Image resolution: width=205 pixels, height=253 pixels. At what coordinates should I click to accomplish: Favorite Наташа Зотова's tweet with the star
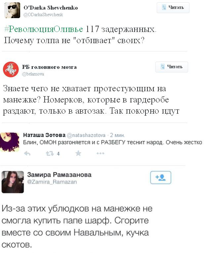pos(78,153)
